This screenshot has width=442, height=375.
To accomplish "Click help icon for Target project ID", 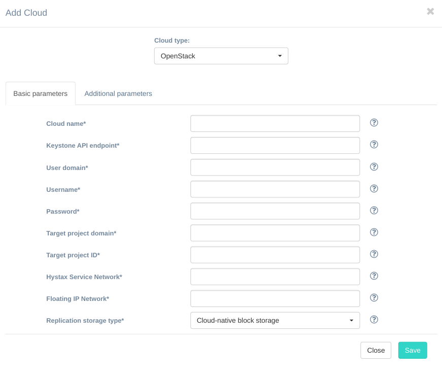I will [374, 254].
